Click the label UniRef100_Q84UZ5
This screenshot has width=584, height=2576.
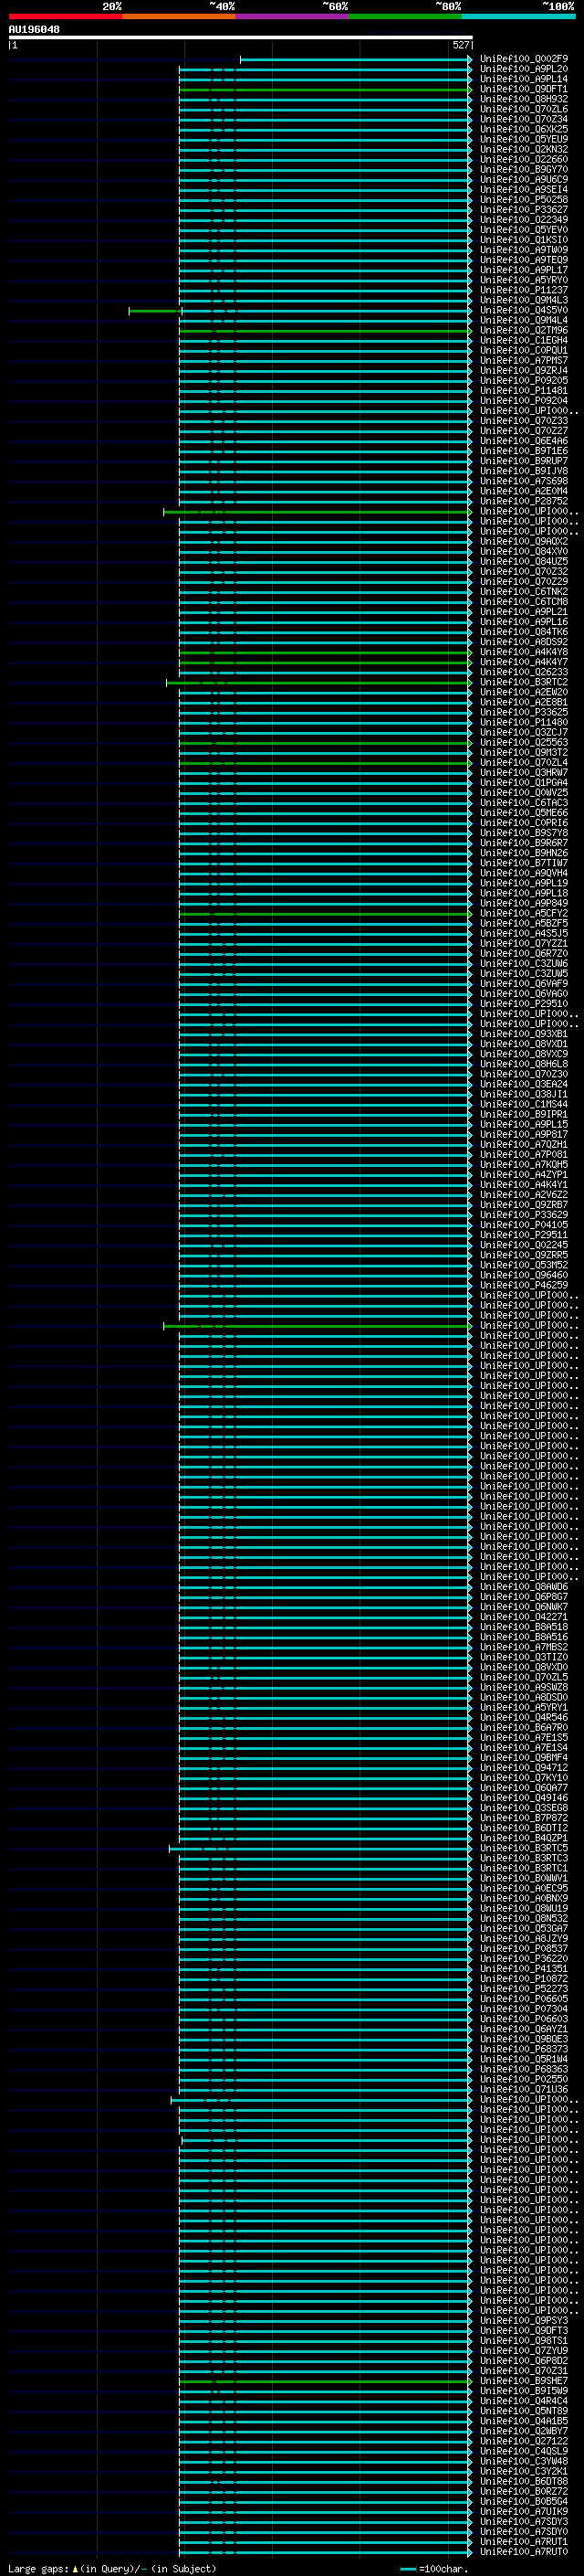click(x=523, y=561)
